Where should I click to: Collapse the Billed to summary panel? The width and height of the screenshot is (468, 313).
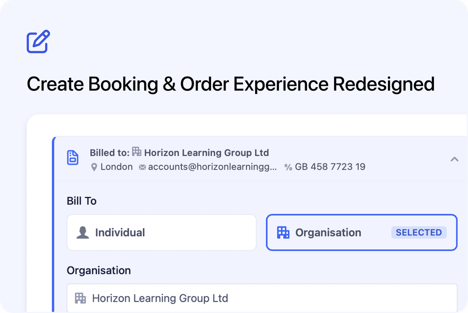pos(454,159)
